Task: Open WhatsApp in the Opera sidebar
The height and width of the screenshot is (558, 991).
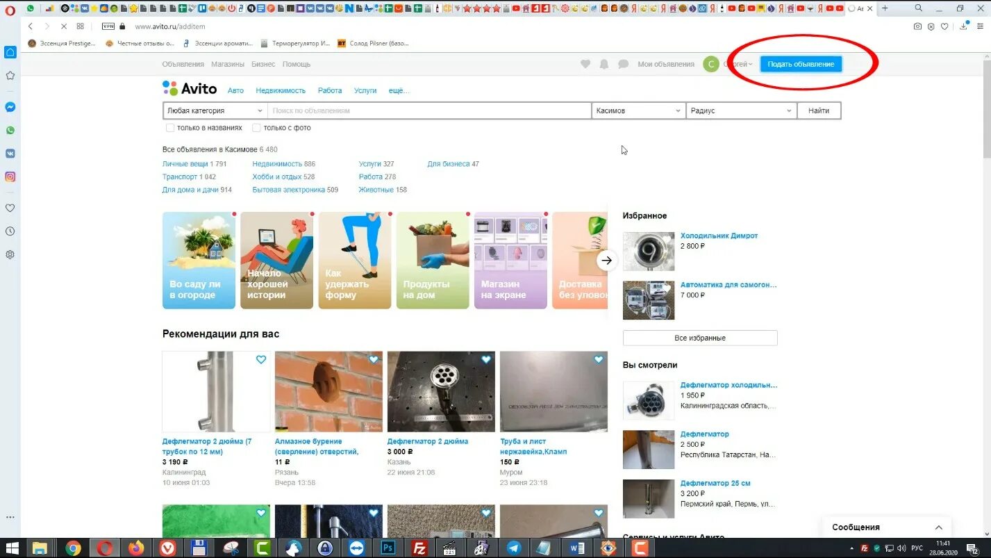Action: point(10,130)
